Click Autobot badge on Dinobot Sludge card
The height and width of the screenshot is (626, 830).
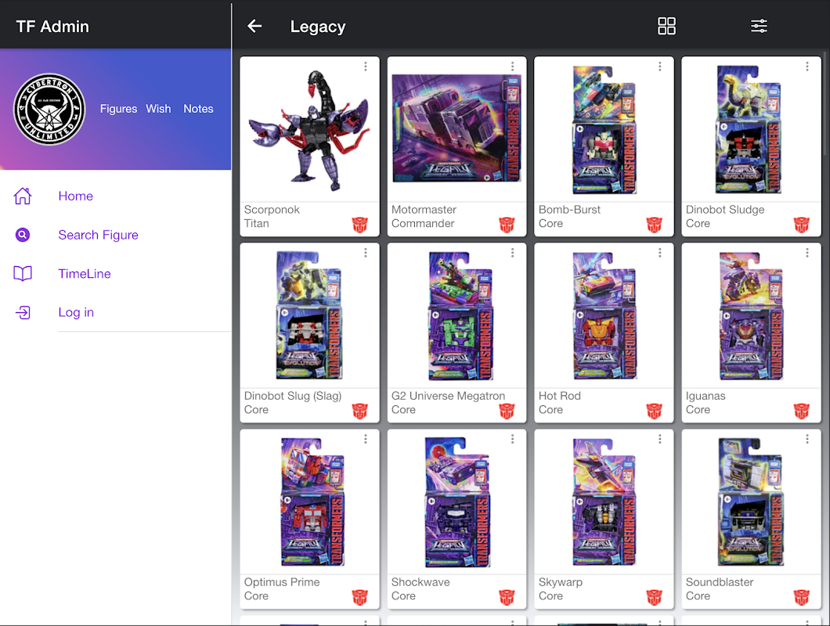coord(801,225)
